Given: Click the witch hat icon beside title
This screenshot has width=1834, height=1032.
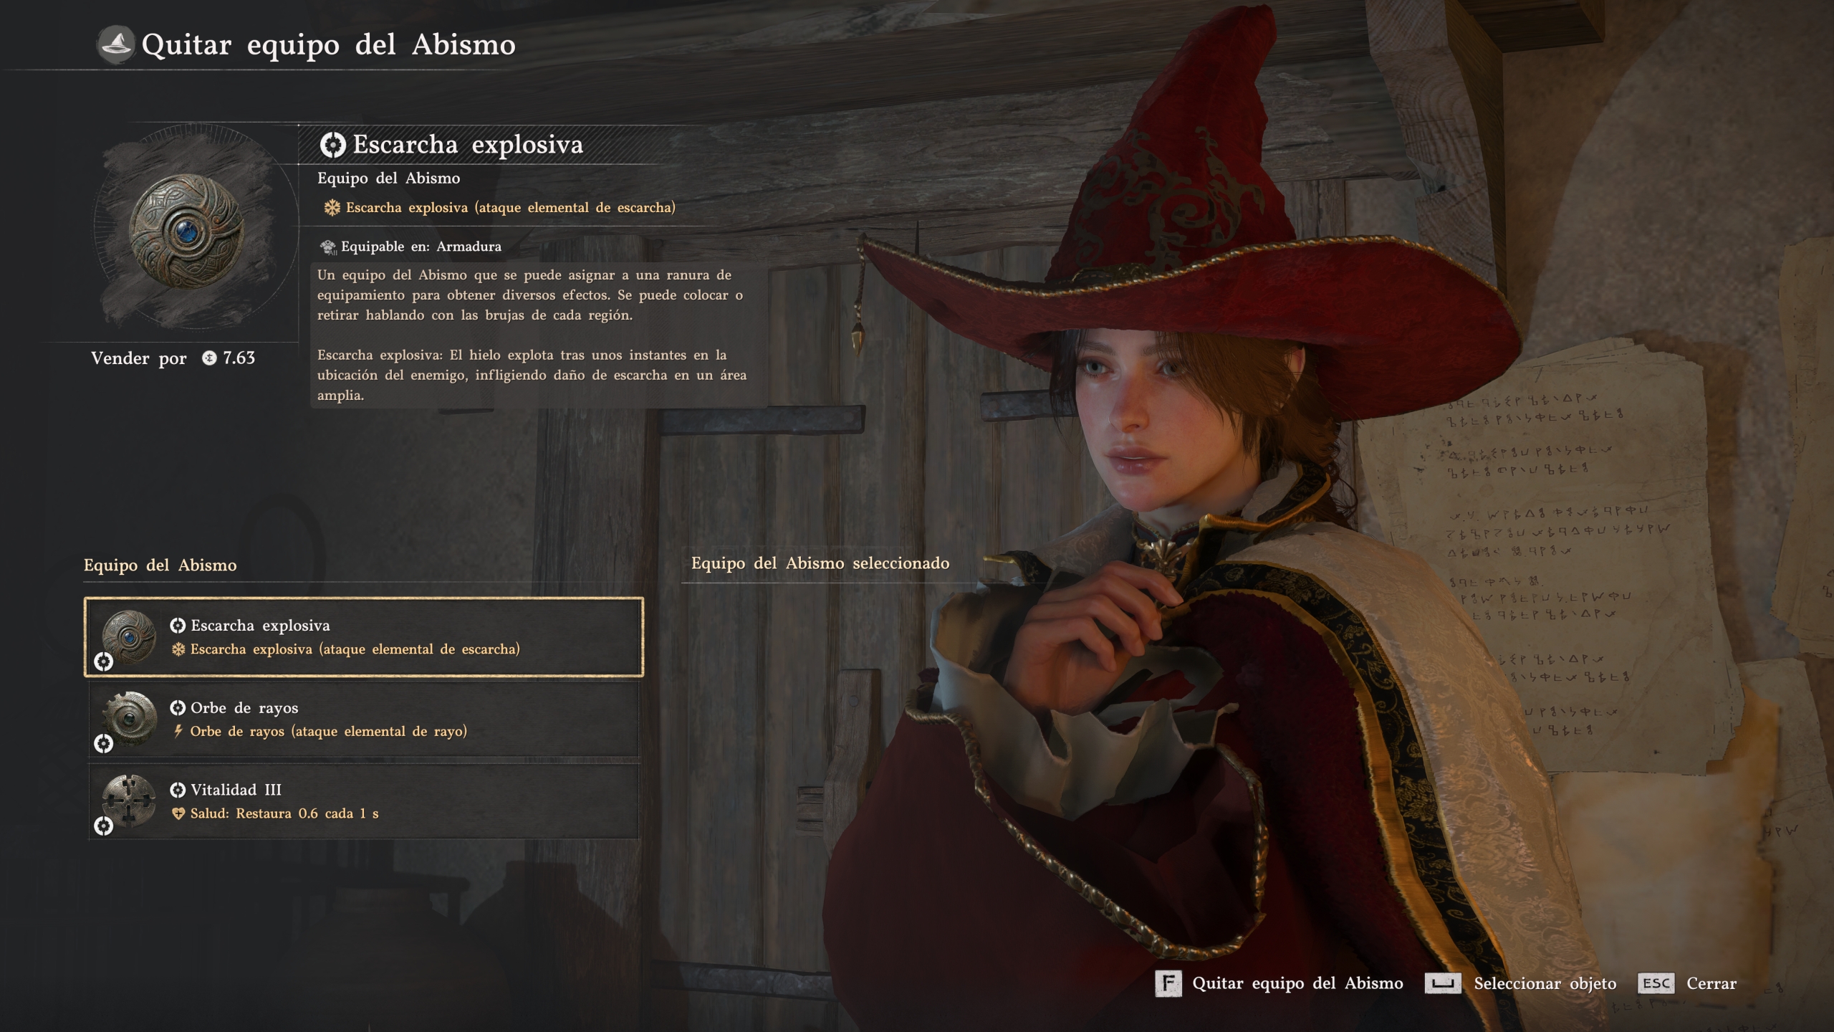Looking at the screenshot, I should [116, 44].
